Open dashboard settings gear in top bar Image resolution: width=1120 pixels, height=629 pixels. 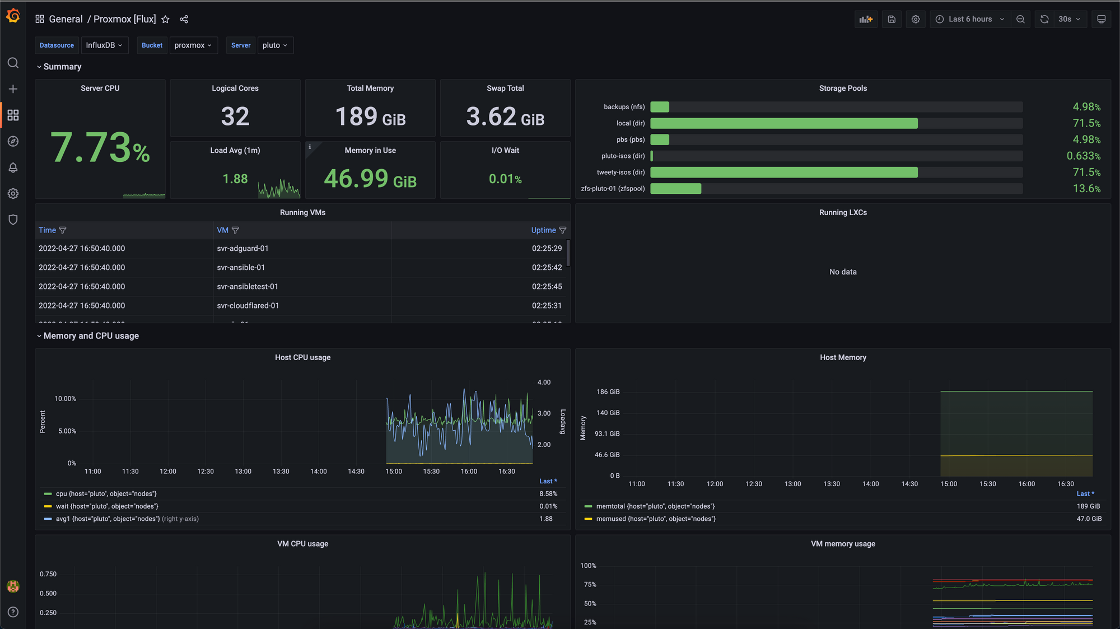(916, 19)
